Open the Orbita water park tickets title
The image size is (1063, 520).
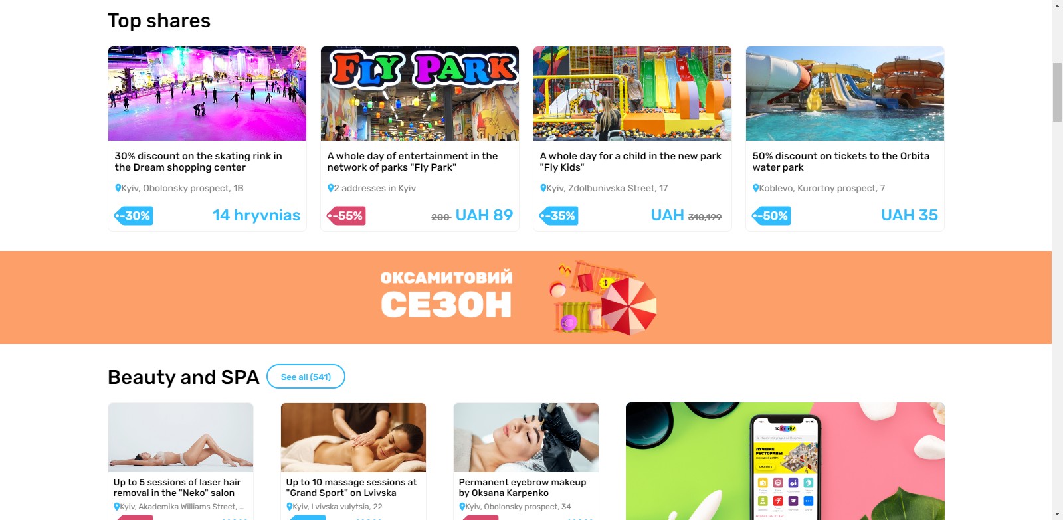click(x=840, y=161)
